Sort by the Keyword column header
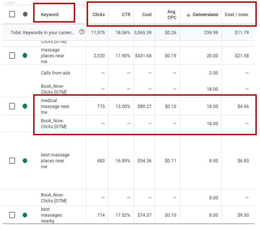 click(50, 15)
